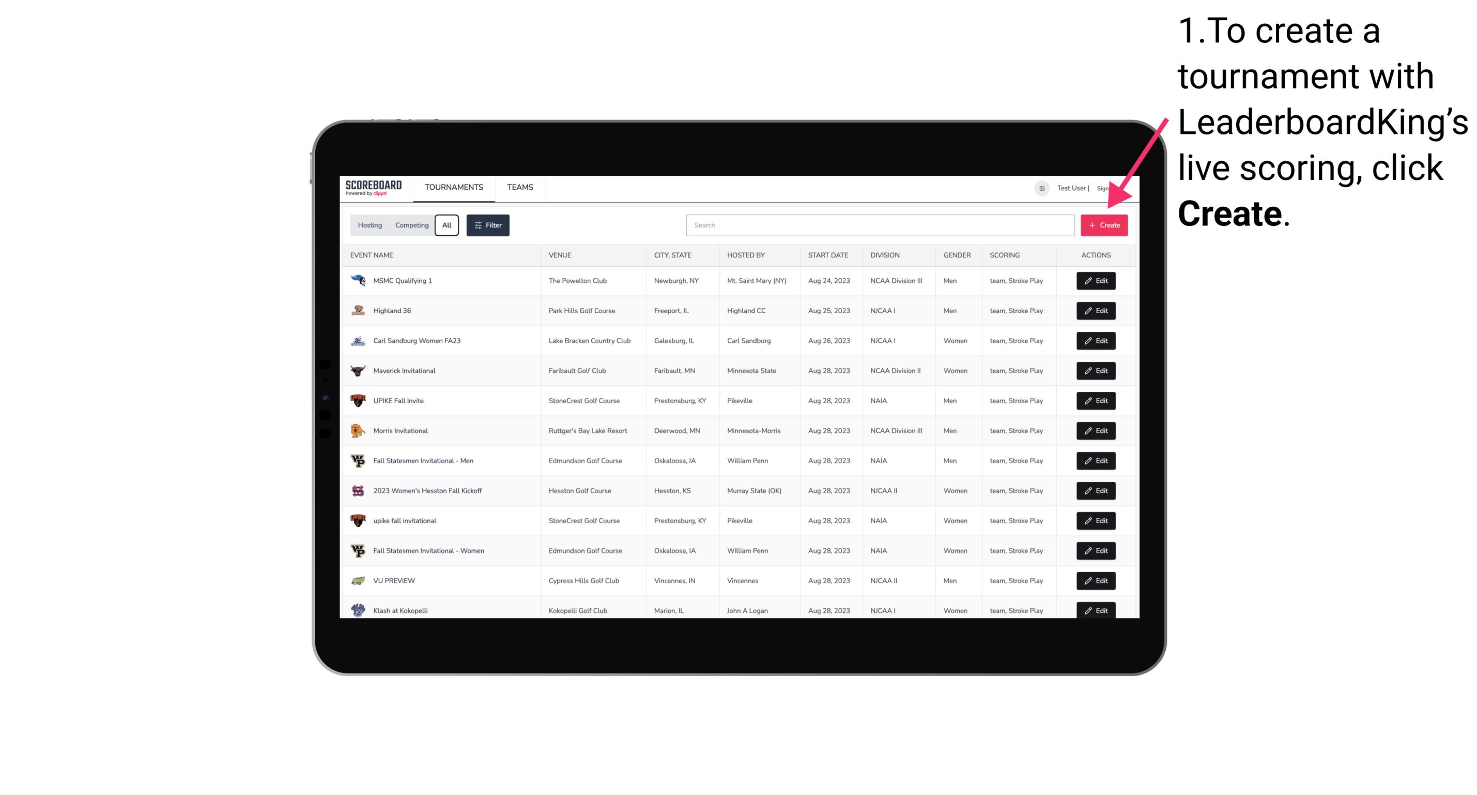Viewport: 1477px width, 795px height.
Task: Open the Filter dropdown menu
Action: (487, 225)
